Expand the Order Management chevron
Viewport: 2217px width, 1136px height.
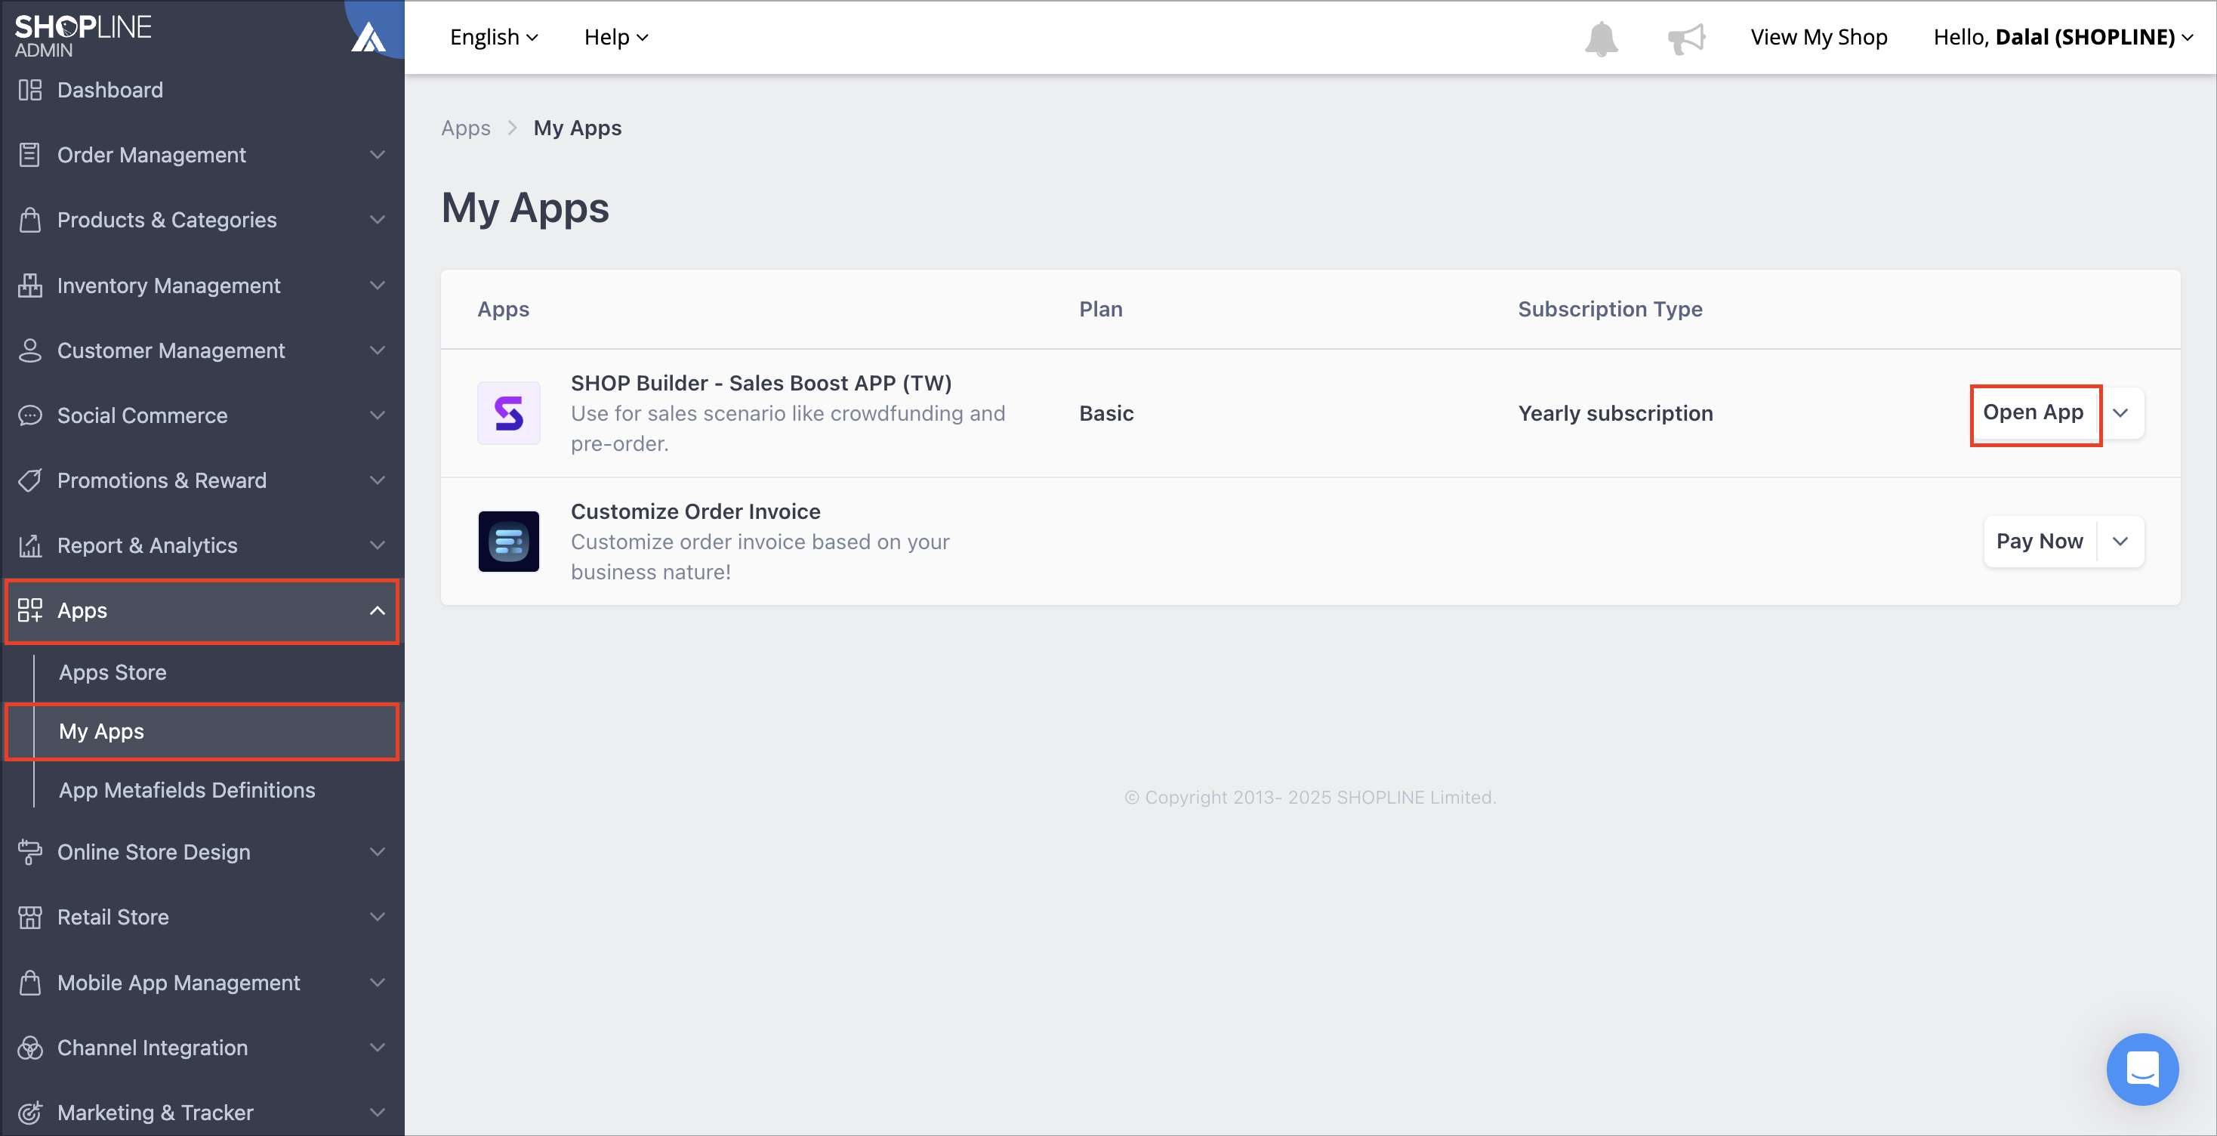tap(377, 155)
